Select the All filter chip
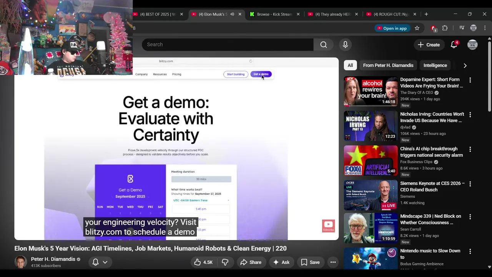This screenshot has width=492, height=277. pyautogui.click(x=350, y=65)
